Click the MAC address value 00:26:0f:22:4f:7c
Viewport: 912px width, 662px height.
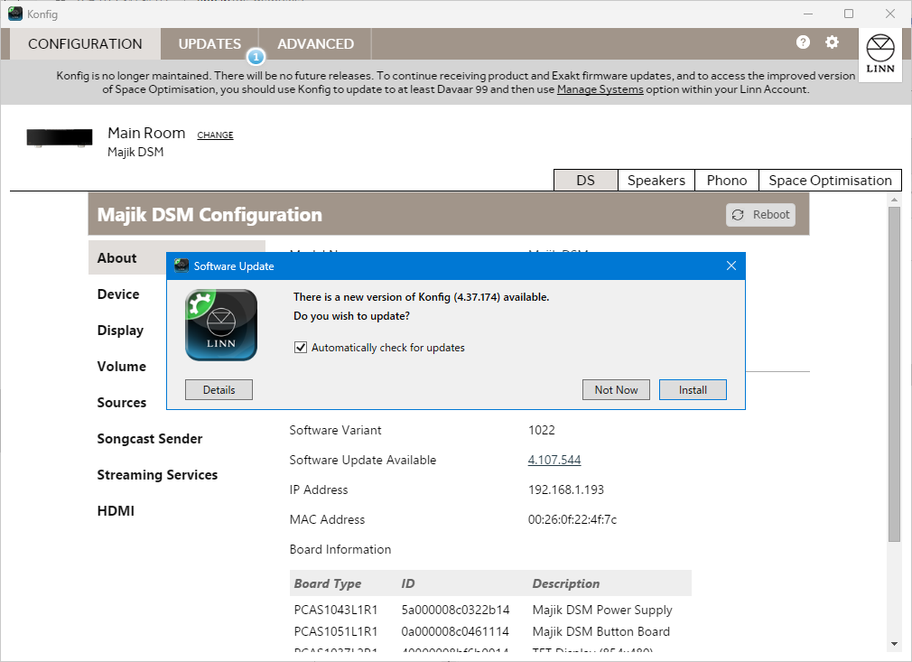pyautogui.click(x=572, y=519)
